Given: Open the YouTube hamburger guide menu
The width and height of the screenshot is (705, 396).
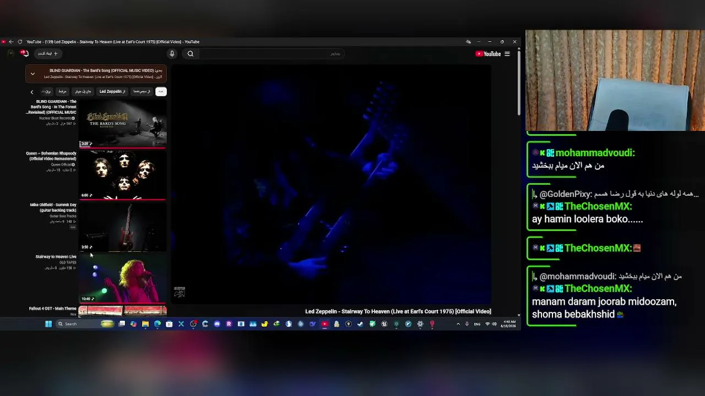Looking at the screenshot, I should pos(507,54).
